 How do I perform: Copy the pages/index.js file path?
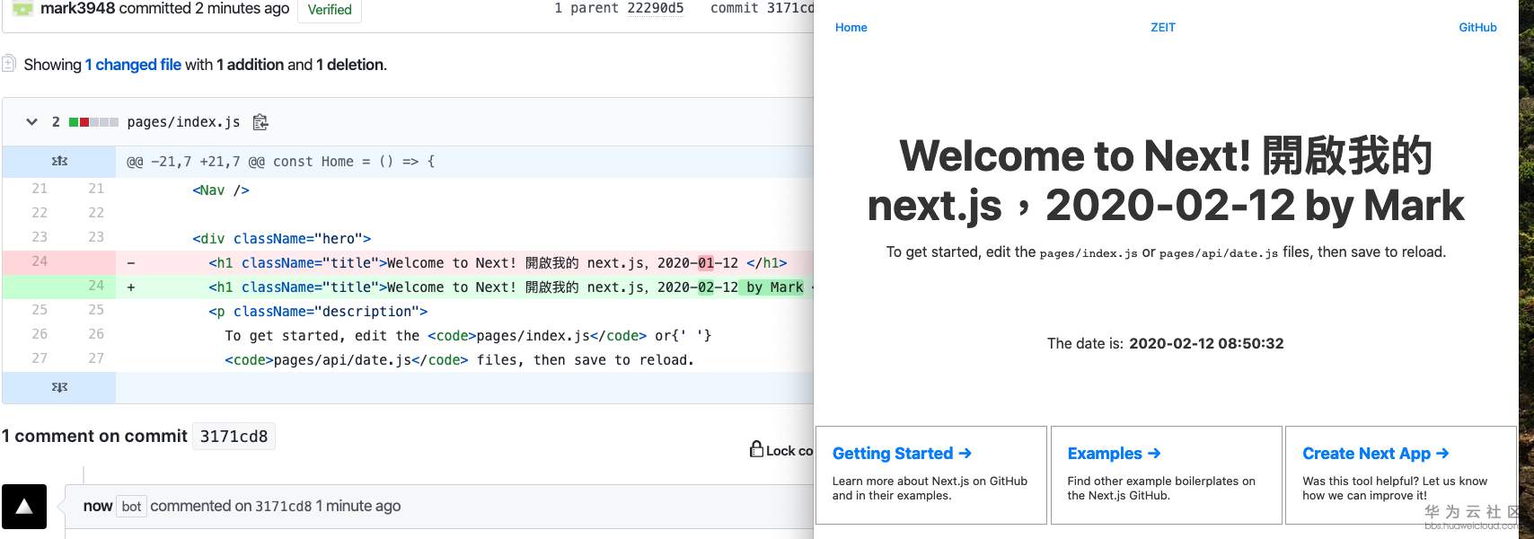(x=260, y=122)
